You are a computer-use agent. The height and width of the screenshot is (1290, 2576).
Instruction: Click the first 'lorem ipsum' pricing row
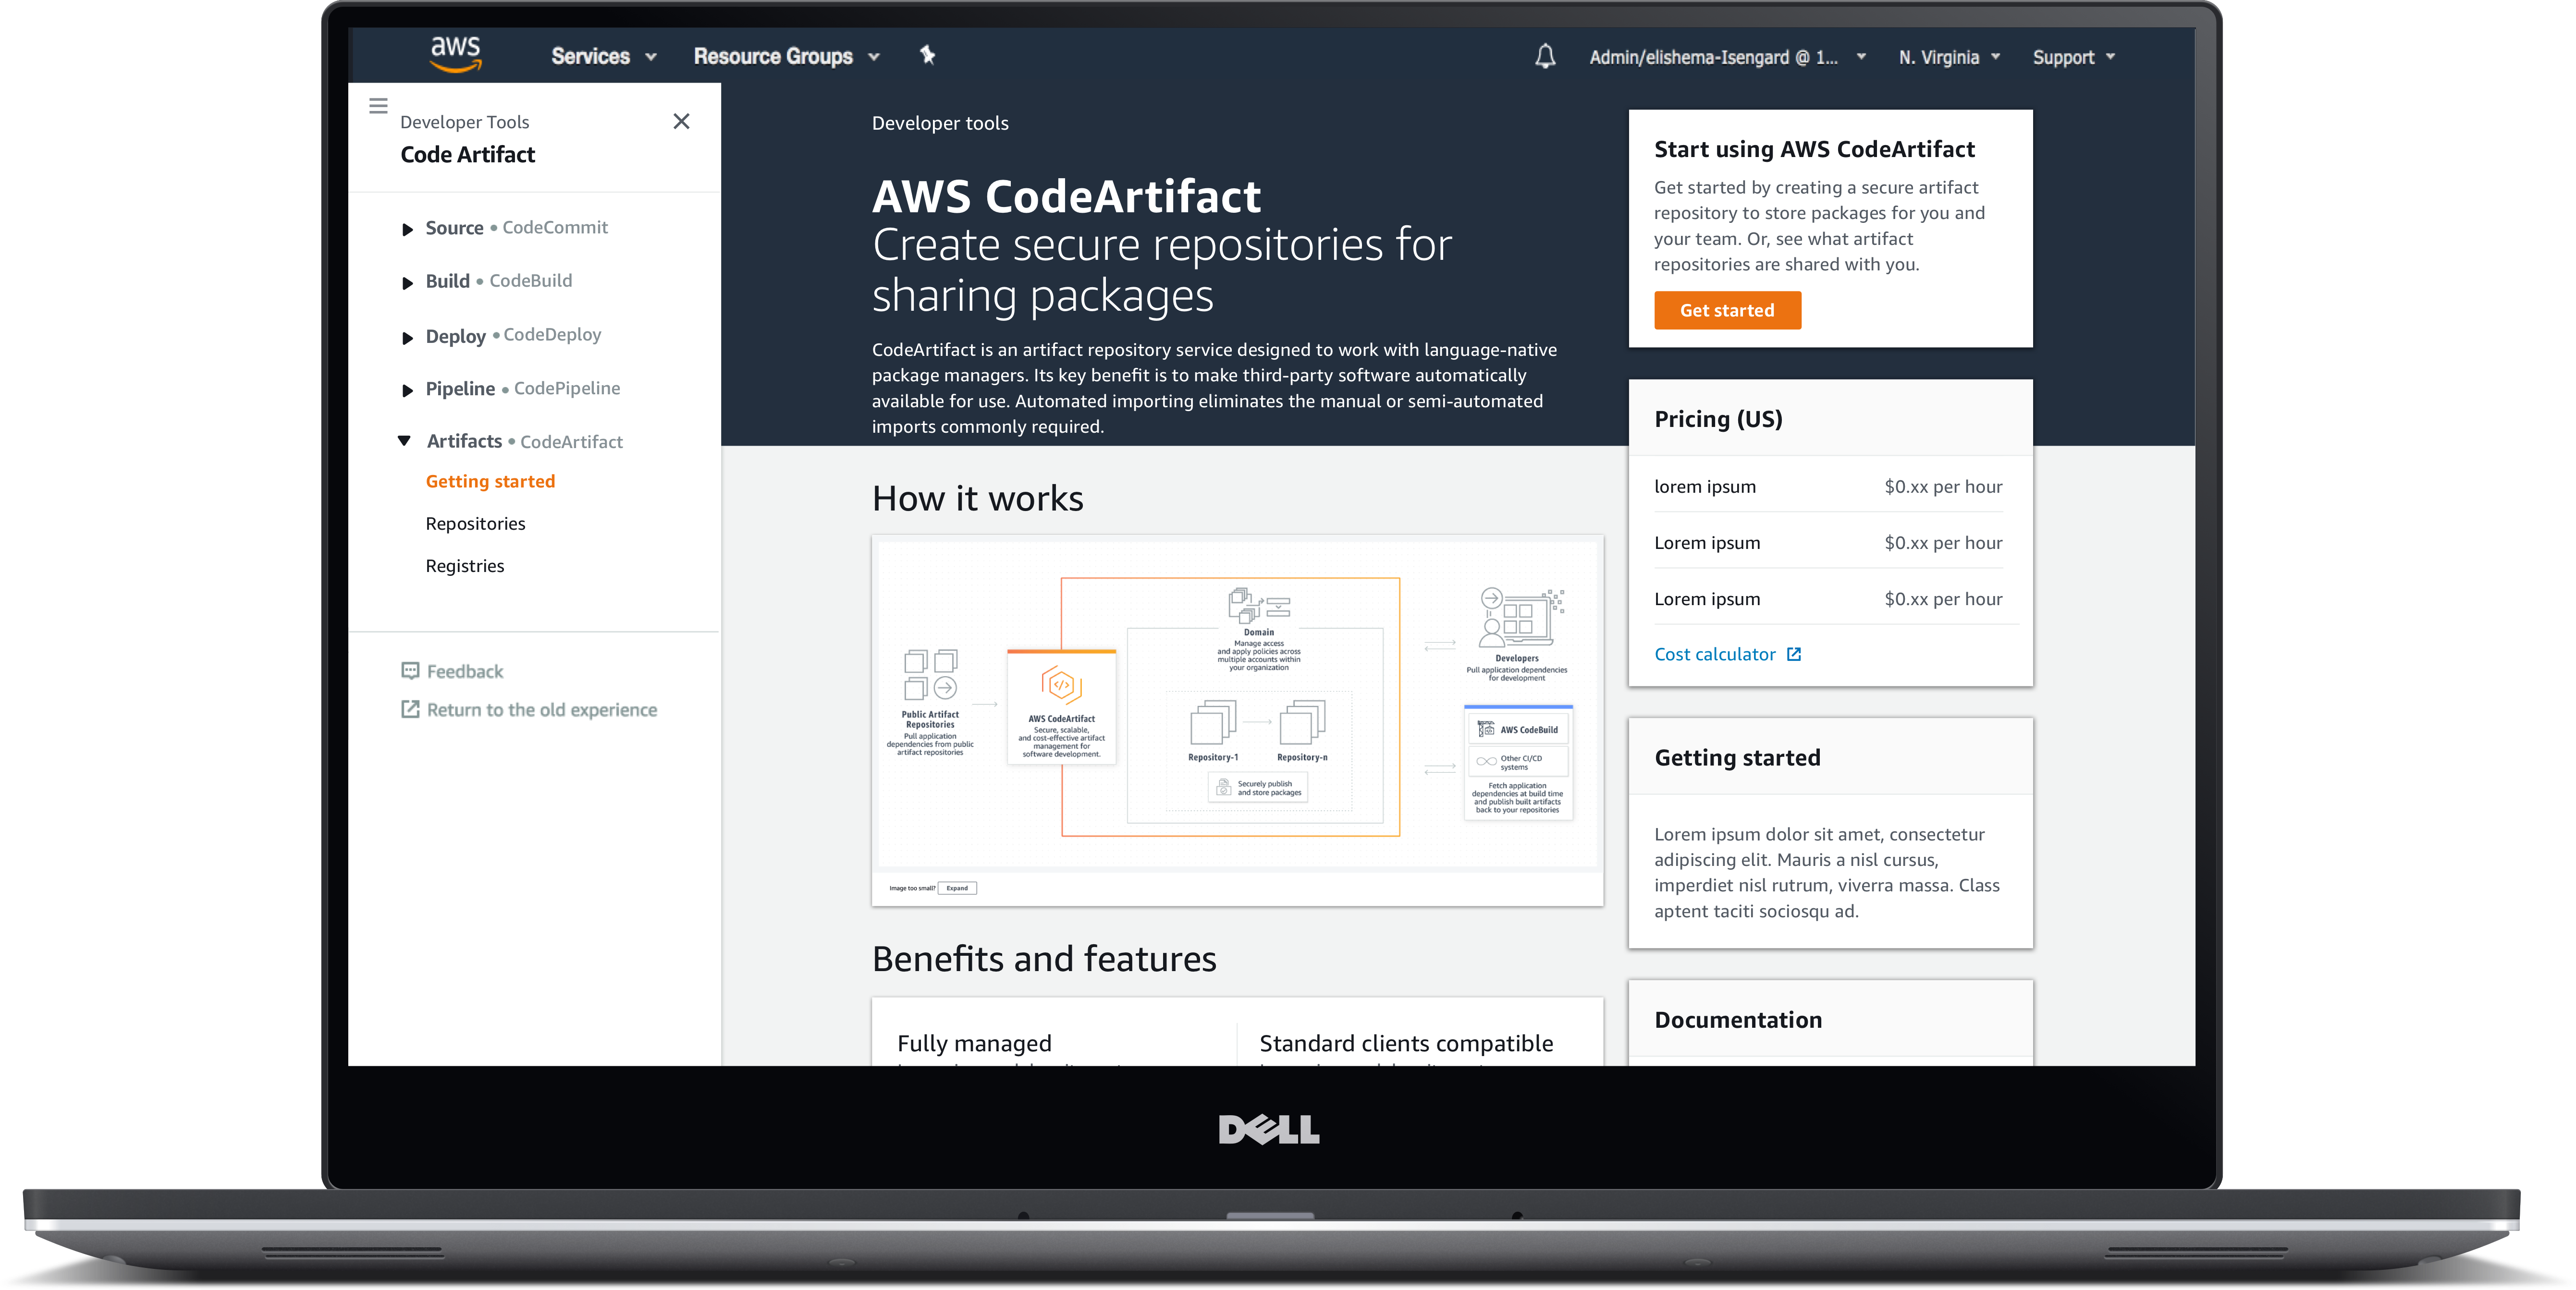(1829, 486)
